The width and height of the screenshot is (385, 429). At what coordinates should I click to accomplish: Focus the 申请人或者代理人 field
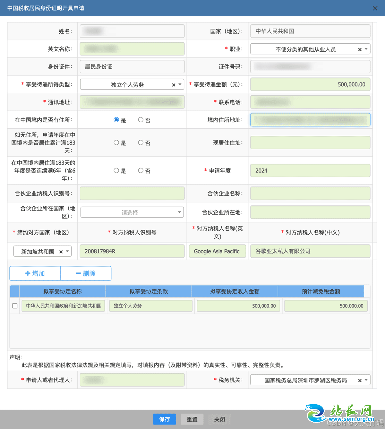click(x=132, y=380)
